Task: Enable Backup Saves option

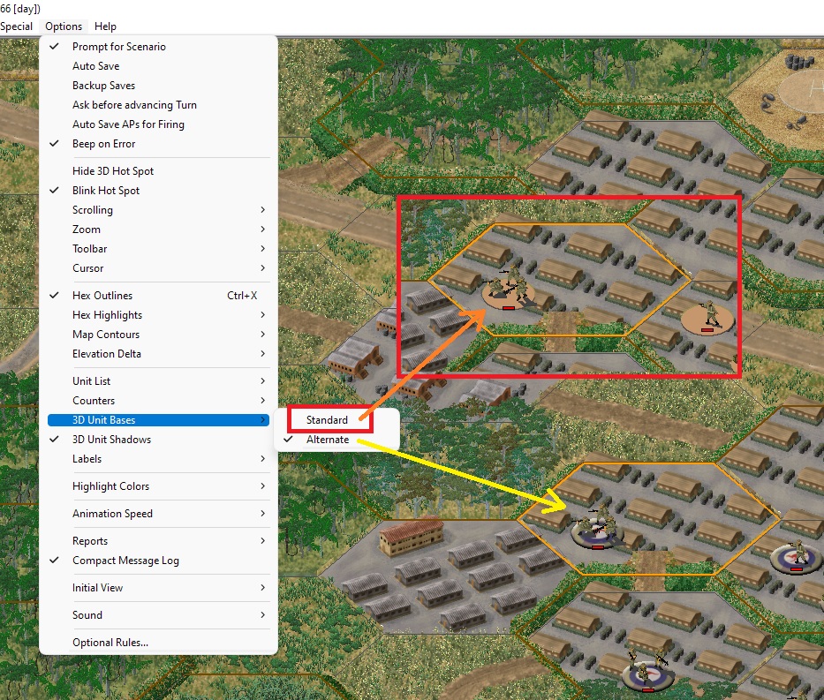Action: pos(158,86)
